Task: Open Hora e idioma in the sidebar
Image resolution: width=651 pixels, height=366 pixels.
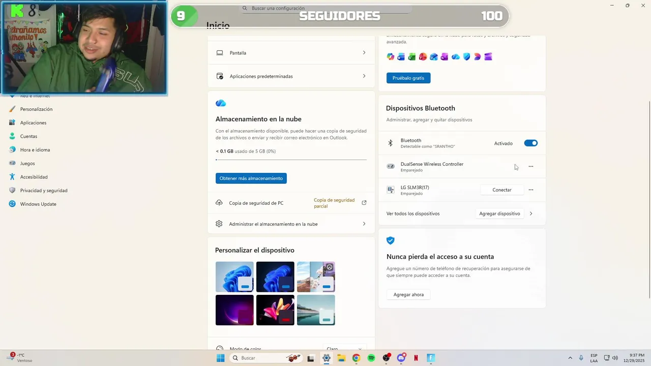Action: [x=35, y=150]
